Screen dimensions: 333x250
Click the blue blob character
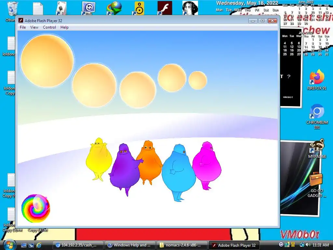[x=179, y=173]
